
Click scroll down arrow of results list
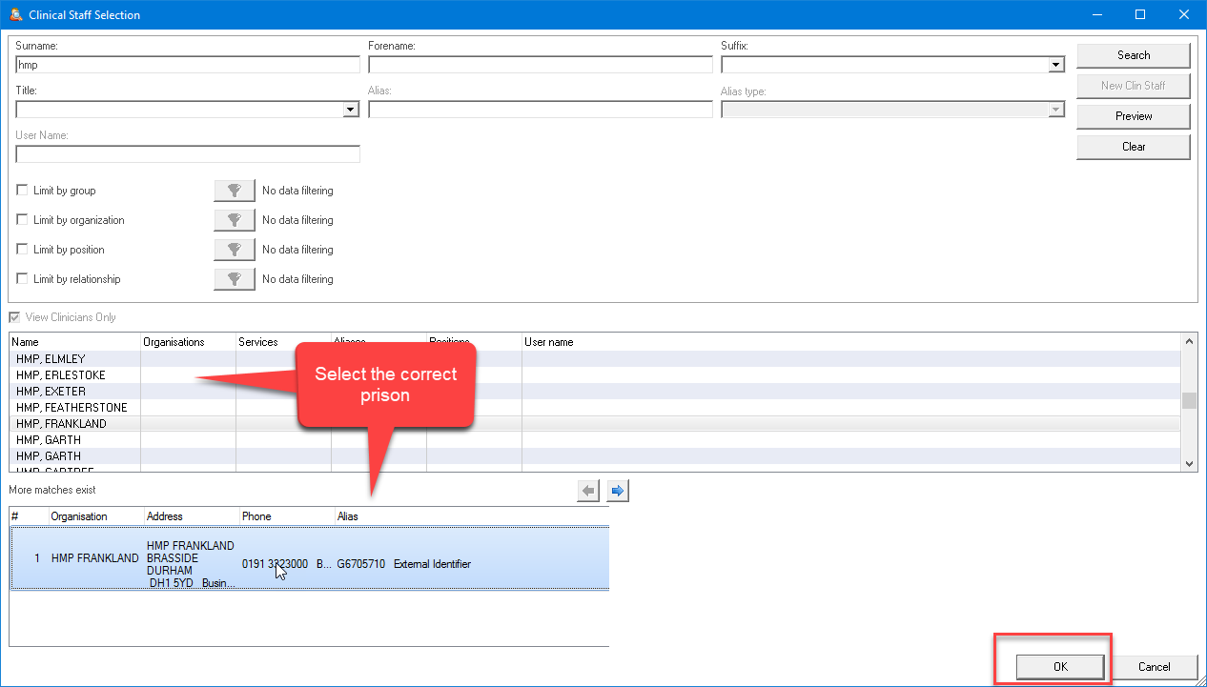pos(1189,464)
